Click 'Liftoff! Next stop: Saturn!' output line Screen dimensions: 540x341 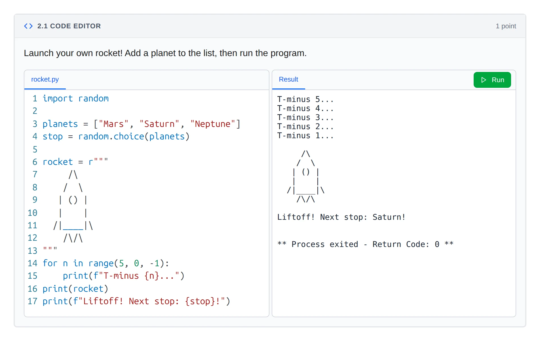(x=341, y=217)
